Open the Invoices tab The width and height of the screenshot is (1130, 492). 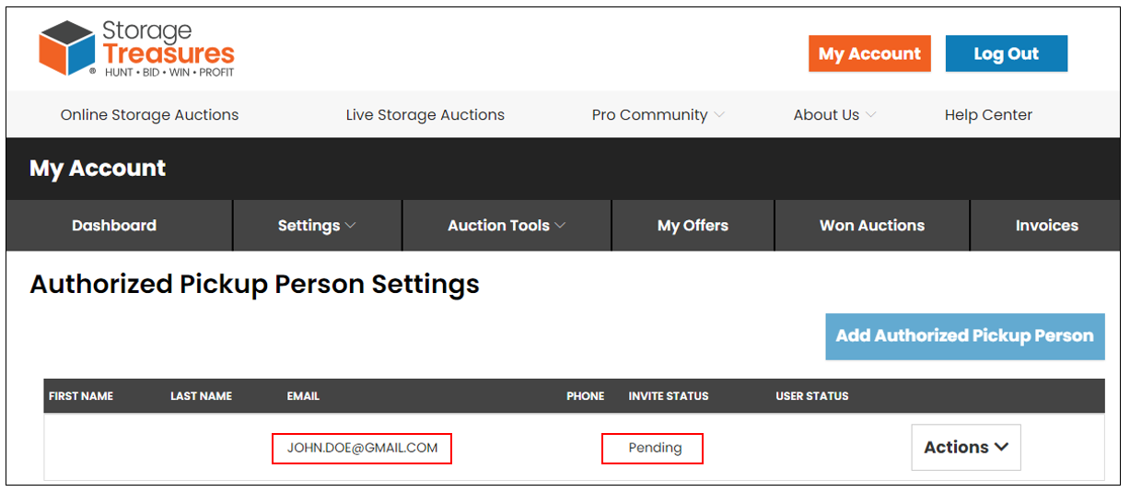pyautogui.click(x=1046, y=226)
